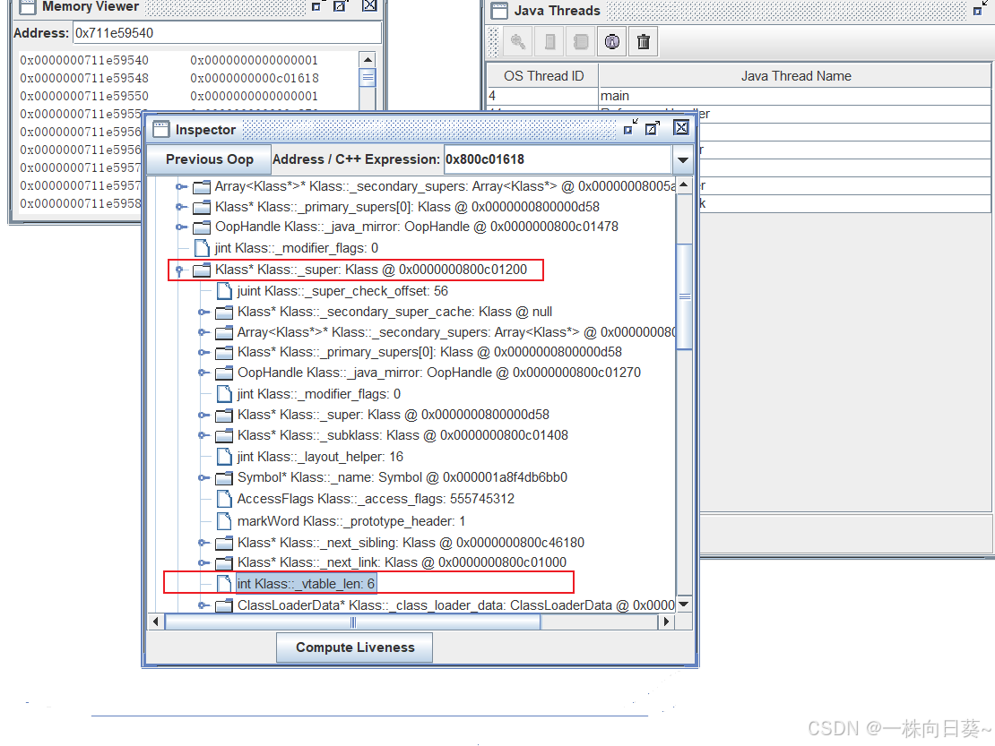Click the Inspector maximize button
This screenshot has width=995, height=746.
(653, 128)
